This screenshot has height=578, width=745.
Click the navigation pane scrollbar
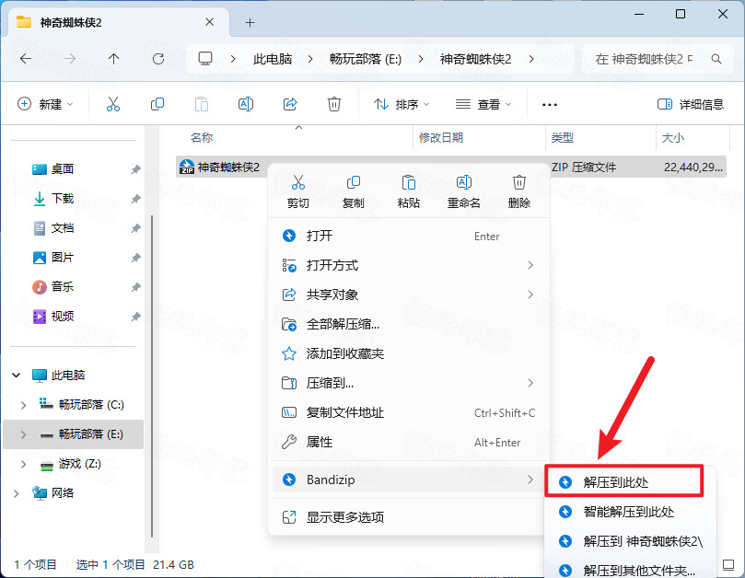coord(152,376)
